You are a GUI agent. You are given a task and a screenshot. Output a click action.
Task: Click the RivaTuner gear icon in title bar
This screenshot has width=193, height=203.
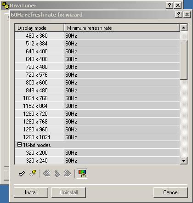pos(6,6)
